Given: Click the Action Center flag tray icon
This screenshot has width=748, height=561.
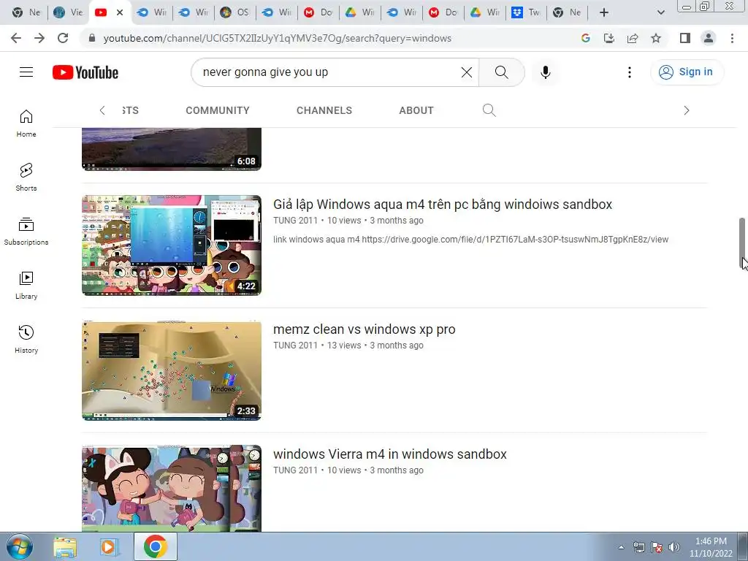Looking at the screenshot, I should (x=657, y=547).
